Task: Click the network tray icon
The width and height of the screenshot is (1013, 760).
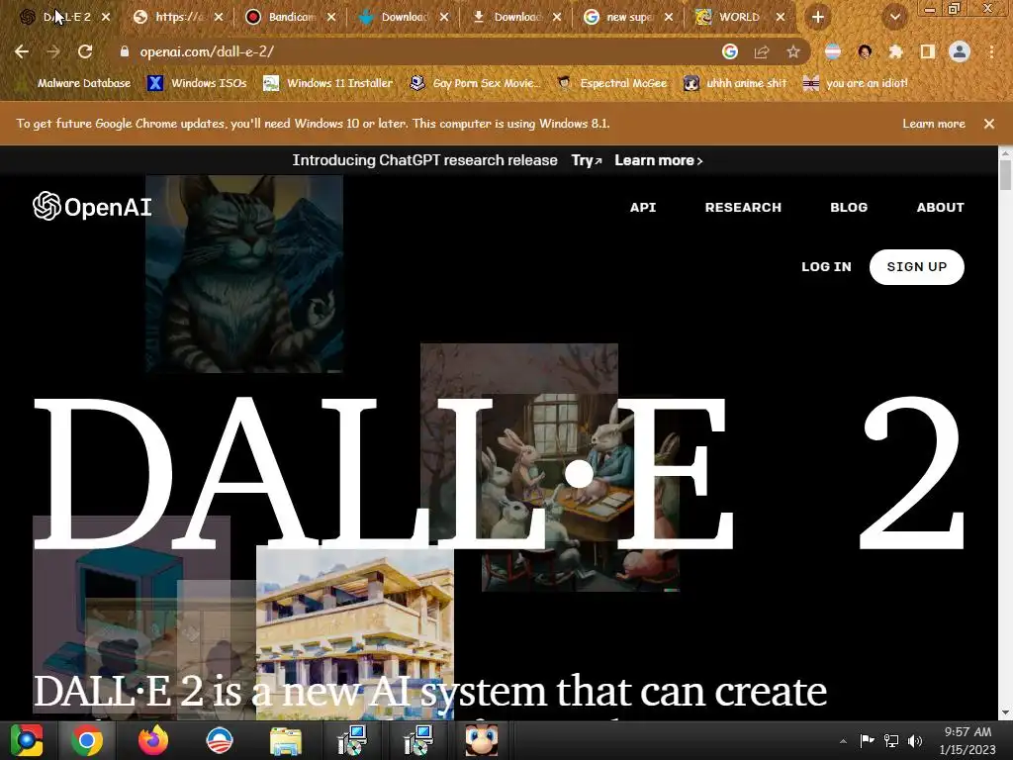Action: (891, 740)
